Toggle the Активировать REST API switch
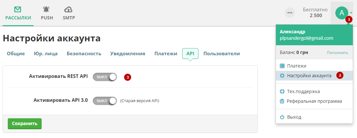357x138 pixels. tap(105, 77)
